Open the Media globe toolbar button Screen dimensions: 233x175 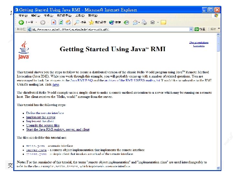click(115, 22)
